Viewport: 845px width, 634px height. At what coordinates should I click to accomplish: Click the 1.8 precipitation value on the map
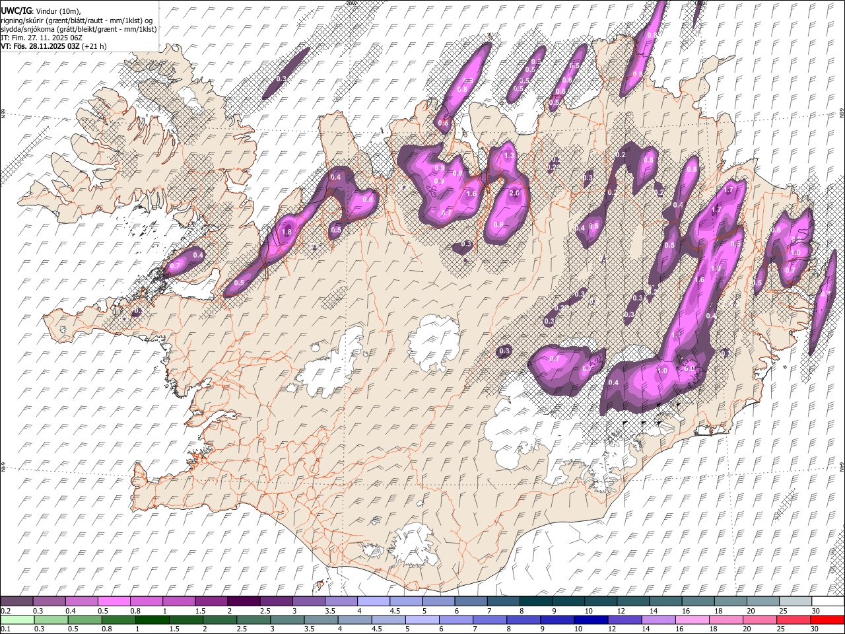(x=287, y=232)
